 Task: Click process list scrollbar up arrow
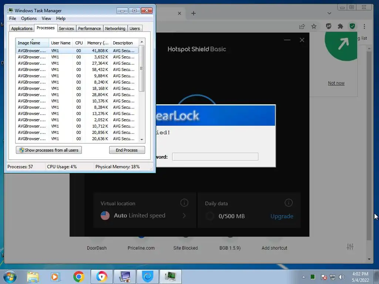point(142,41)
